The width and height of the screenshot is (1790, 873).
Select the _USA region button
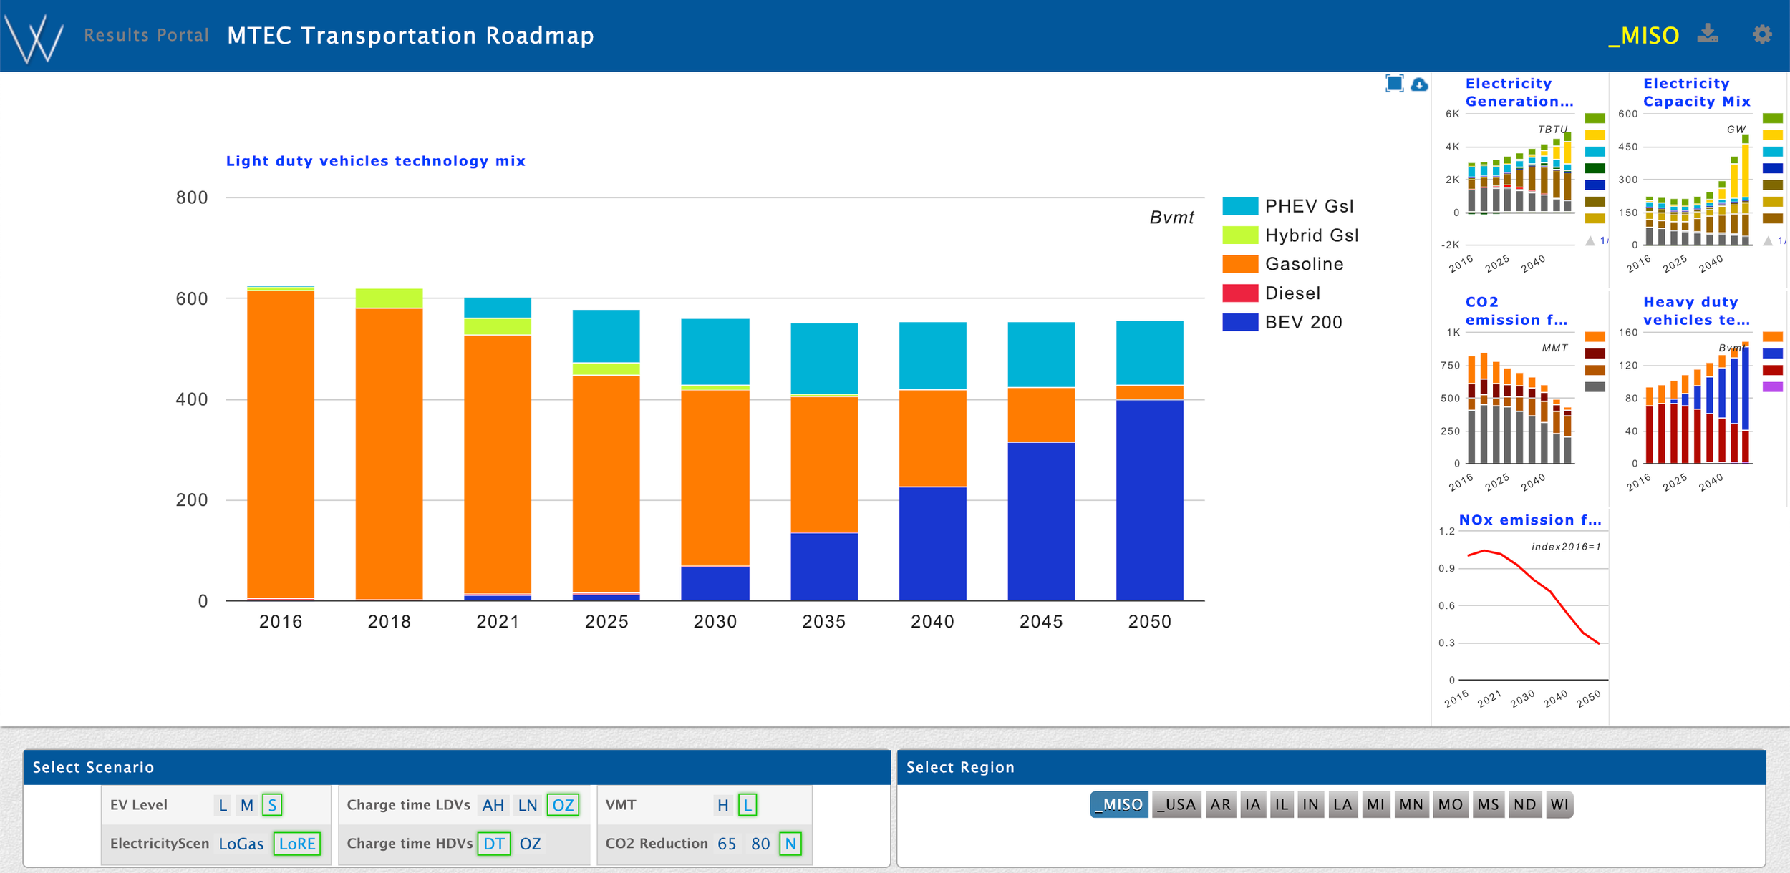1177,804
